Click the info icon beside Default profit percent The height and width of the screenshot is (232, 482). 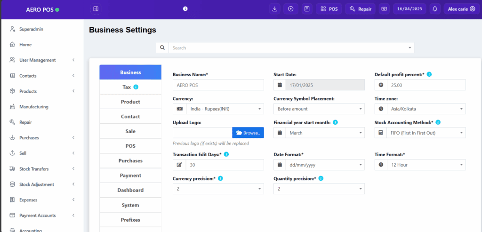pyautogui.click(x=429, y=74)
